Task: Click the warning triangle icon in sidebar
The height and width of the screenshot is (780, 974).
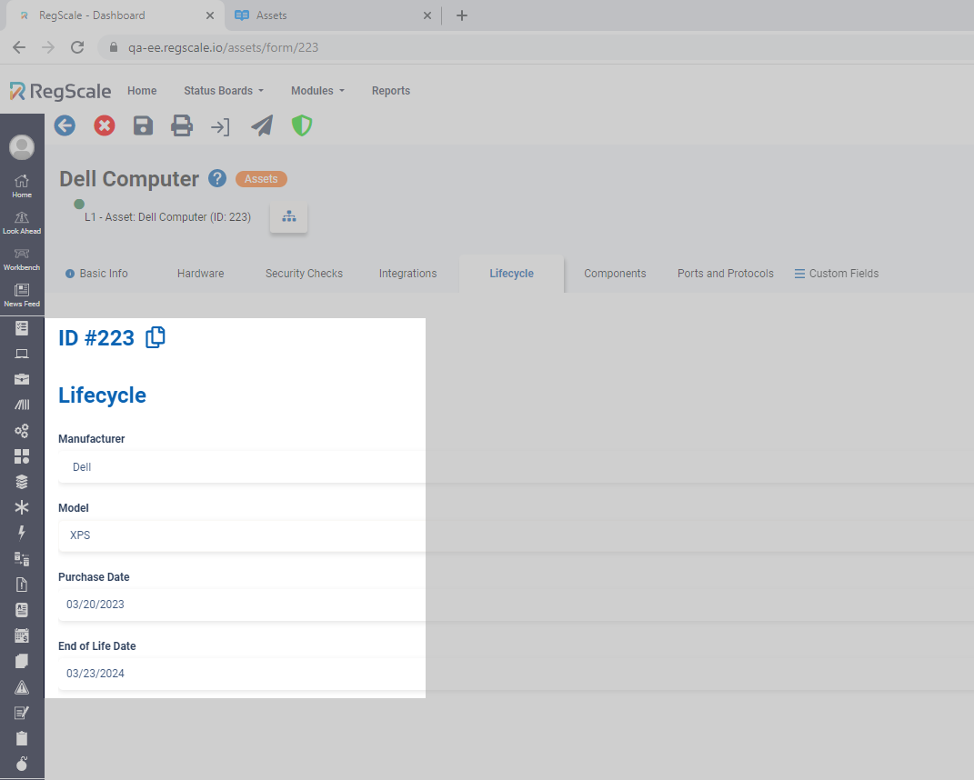Action: pos(22,687)
